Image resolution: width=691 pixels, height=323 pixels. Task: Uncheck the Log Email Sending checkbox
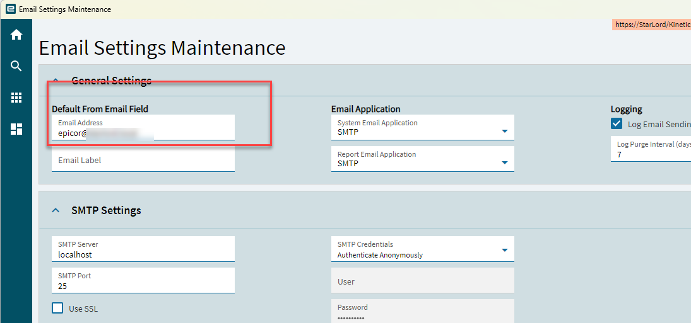(x=617, y=124)
